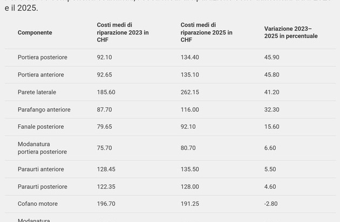Click the Parafango anteriore component cell
This screenshot has height=222, width=340.
44,109
